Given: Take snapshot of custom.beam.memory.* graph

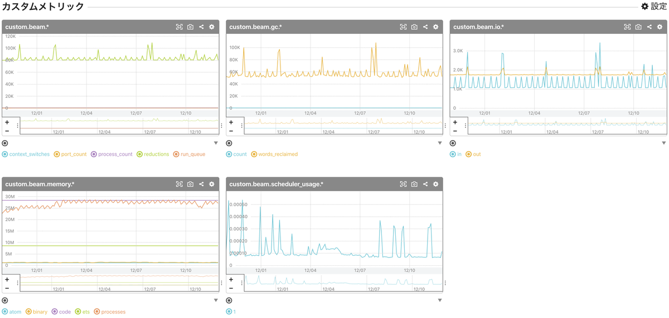Looking at the screenshot, I should click(190, 184).
